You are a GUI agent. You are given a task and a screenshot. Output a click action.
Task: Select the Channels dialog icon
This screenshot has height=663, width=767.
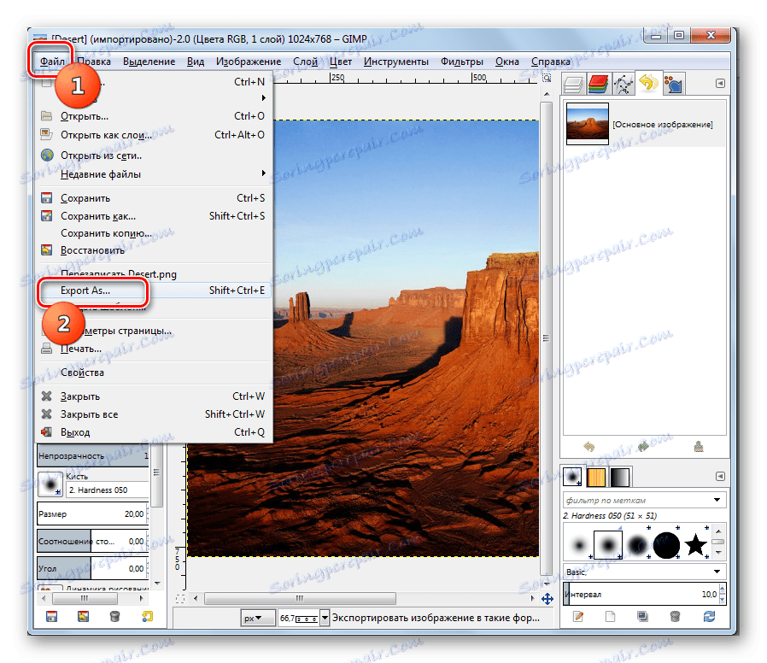tap(599, 83)
